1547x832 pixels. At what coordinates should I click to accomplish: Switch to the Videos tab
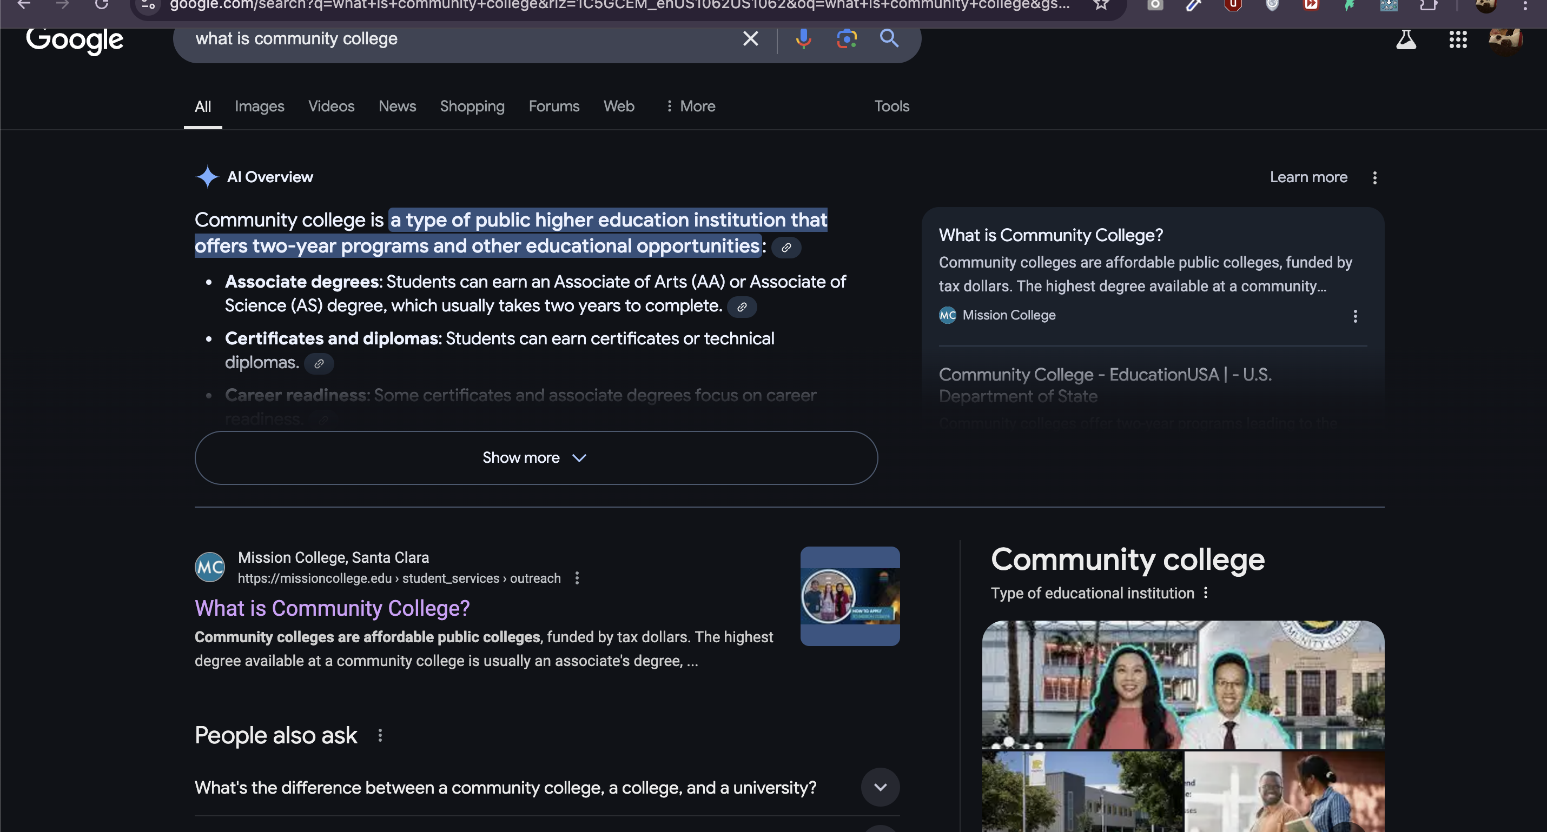[x=331, y=107]
